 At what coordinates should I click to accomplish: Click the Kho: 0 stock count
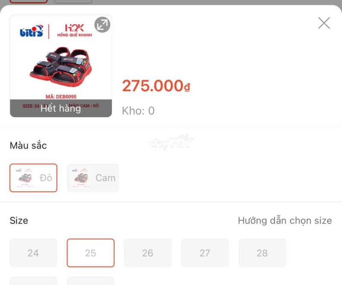pyautogui.click(x=138, y=111)
